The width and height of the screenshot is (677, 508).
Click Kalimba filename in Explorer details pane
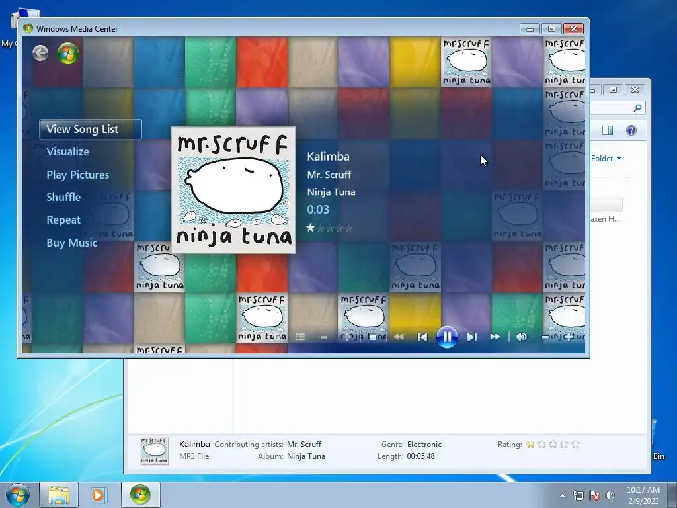194,444
